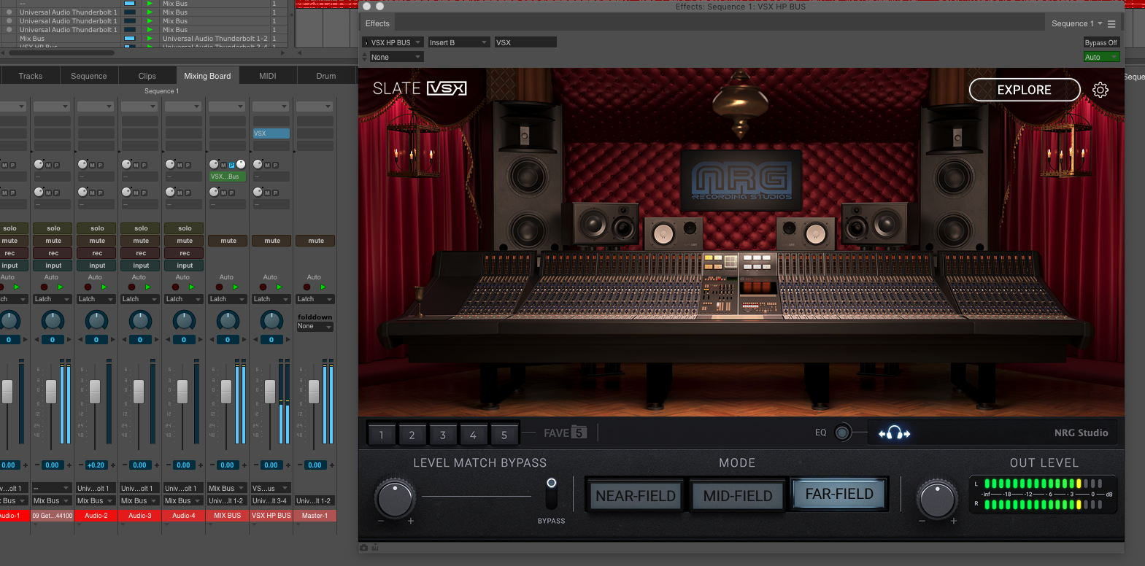Open the VSX HP BUS track selector dropdown

[x=393, y=42]
